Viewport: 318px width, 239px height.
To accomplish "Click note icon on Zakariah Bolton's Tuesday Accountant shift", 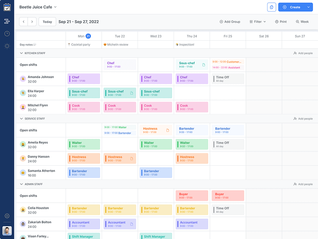I will click(x=132, y=224).
